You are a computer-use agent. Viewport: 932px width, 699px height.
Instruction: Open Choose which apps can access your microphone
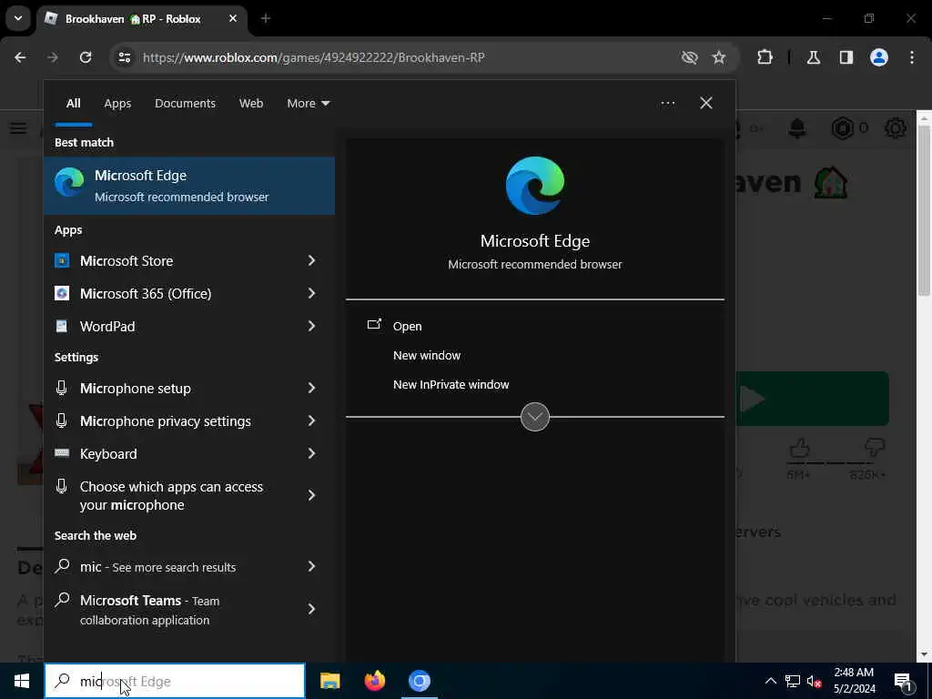[x=189, y=495]
